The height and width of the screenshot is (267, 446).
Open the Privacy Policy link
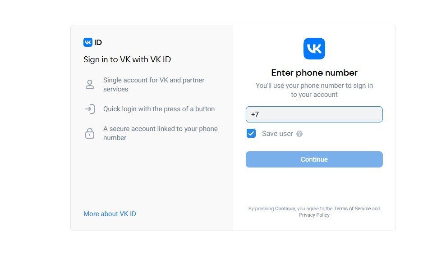[314, 215]
